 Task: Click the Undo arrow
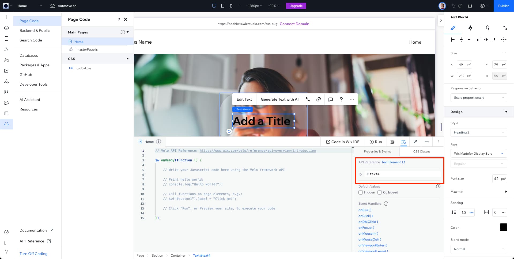tap(453, 6)
